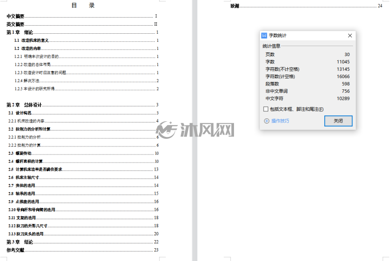The width and height of the screenshot is (390, 261).
Task: Open entry 2.4 螺杆直径的计算
Action: [x=83, y=161]
